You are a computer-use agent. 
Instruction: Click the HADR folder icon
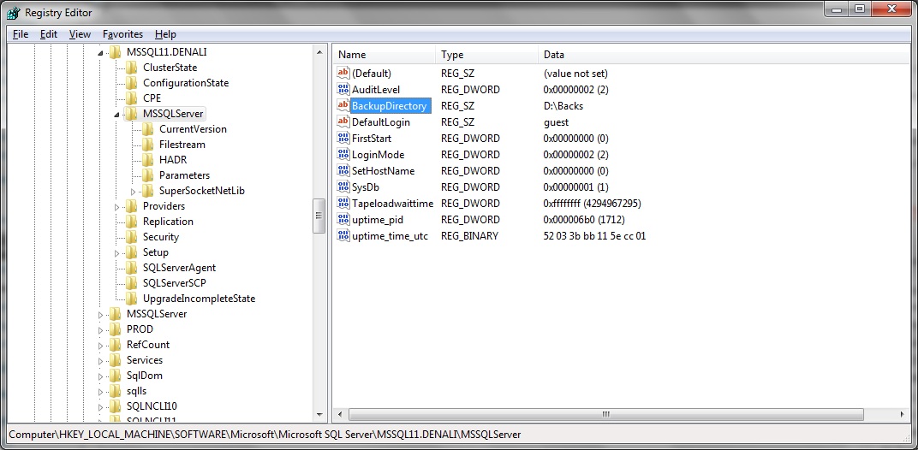147,160
